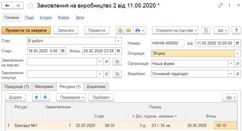
Task: Click Провести та закрити button
Action: 26,30
